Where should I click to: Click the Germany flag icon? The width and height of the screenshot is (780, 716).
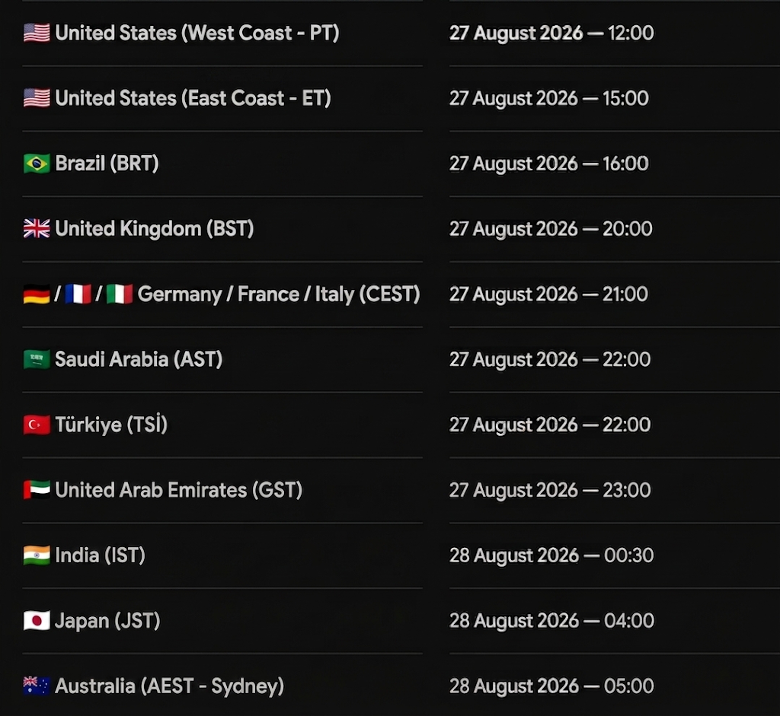click(x=37, y=294)
